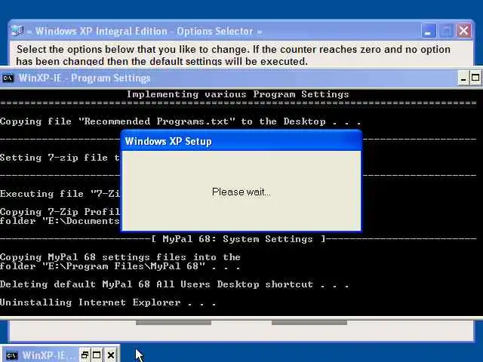483x362 pixels.
Task: Close the minimized WinXP-IE window at bottom
Action: [111, 355]
